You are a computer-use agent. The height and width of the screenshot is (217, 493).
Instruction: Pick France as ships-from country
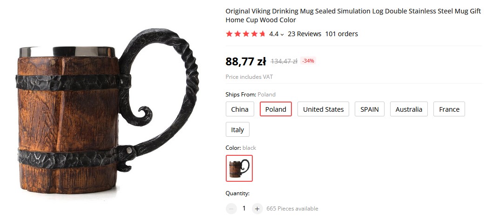click(x=449, y=109)
